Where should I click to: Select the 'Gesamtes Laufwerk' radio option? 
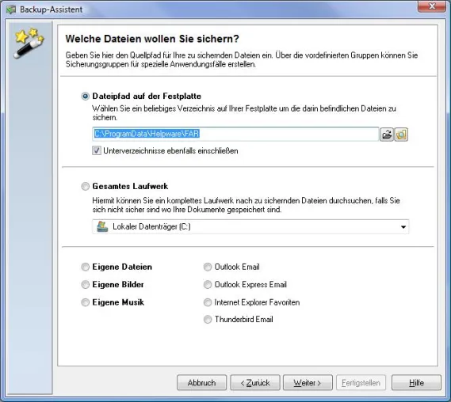[85, 186]
